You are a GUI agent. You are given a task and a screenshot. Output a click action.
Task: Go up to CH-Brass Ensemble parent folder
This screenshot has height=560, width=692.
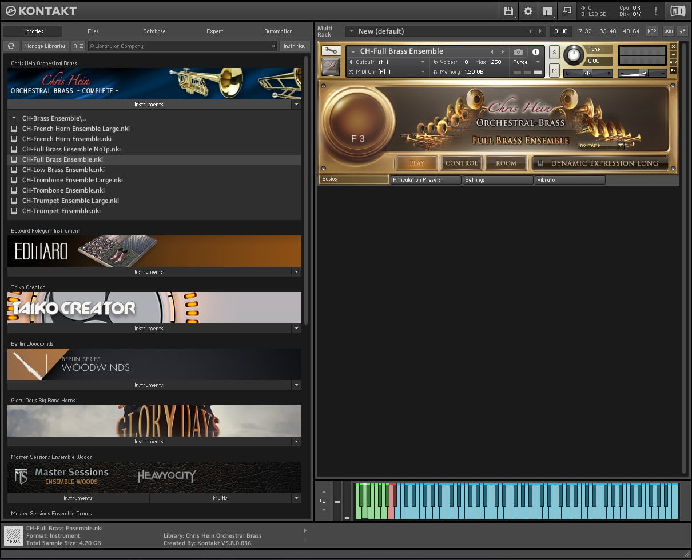point(156,118)
